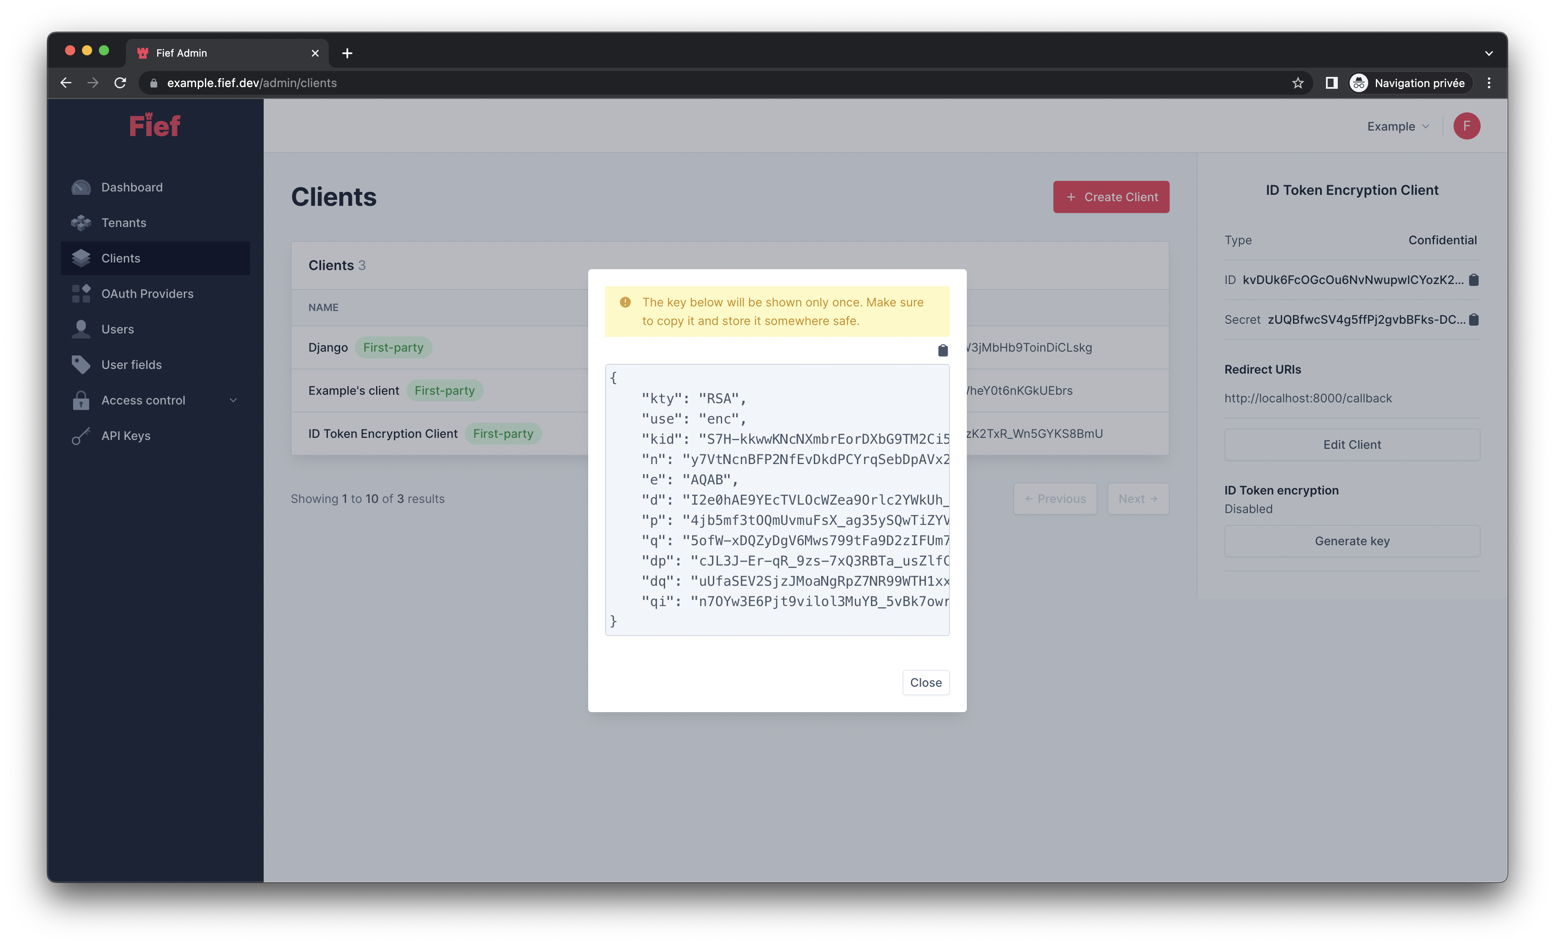The height and width of the screenshot is (945, 1555).
Task: Click the Fief logo
Action: 155,125
